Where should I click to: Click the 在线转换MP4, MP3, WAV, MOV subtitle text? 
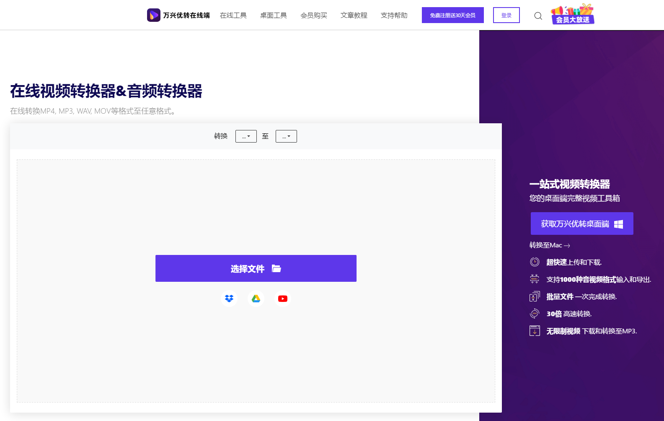click(93, 111)
